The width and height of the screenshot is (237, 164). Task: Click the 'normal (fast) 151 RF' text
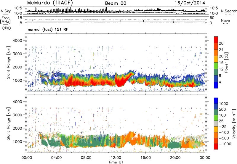[x=48, y=29]
